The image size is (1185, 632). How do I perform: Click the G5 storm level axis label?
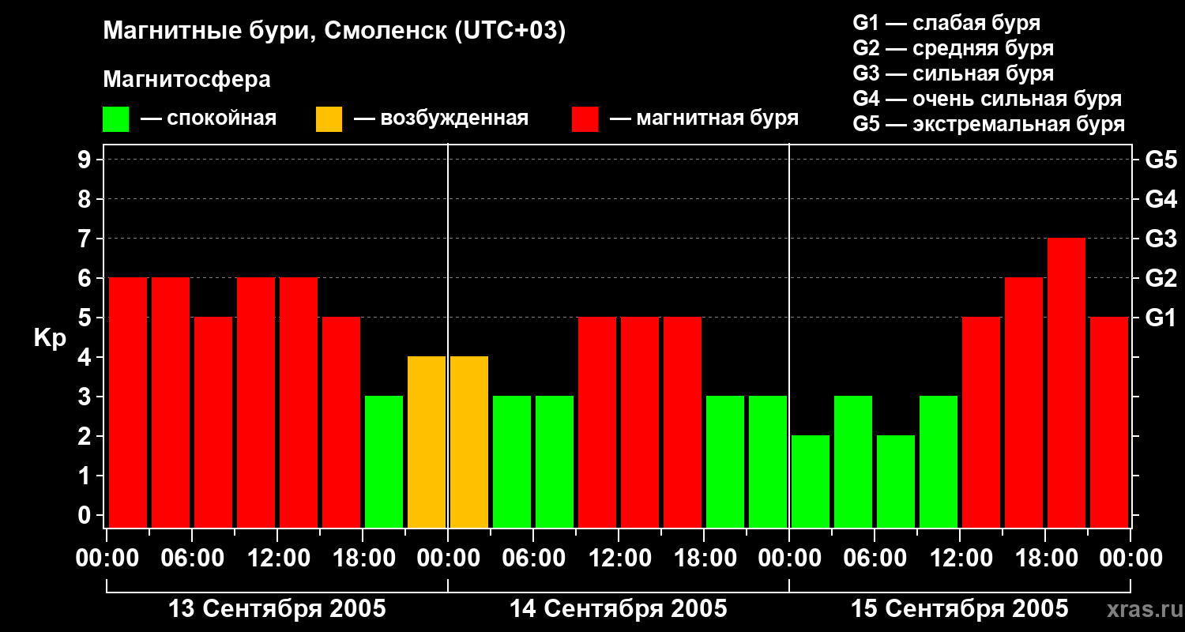pos(1161,160)
